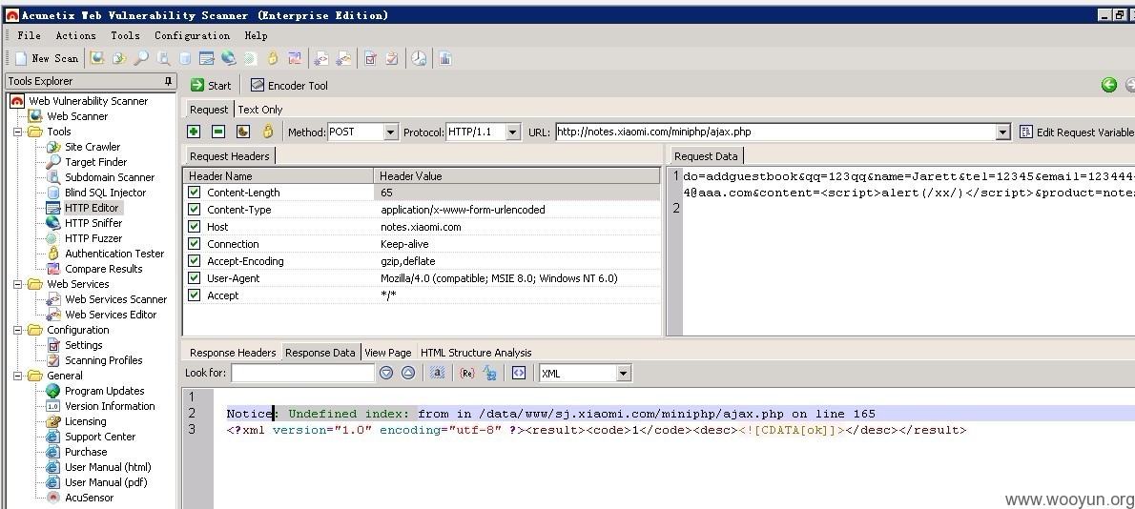Switch to the Text Only tab
The image size is (1135, 509).
(x=259, y=110)
